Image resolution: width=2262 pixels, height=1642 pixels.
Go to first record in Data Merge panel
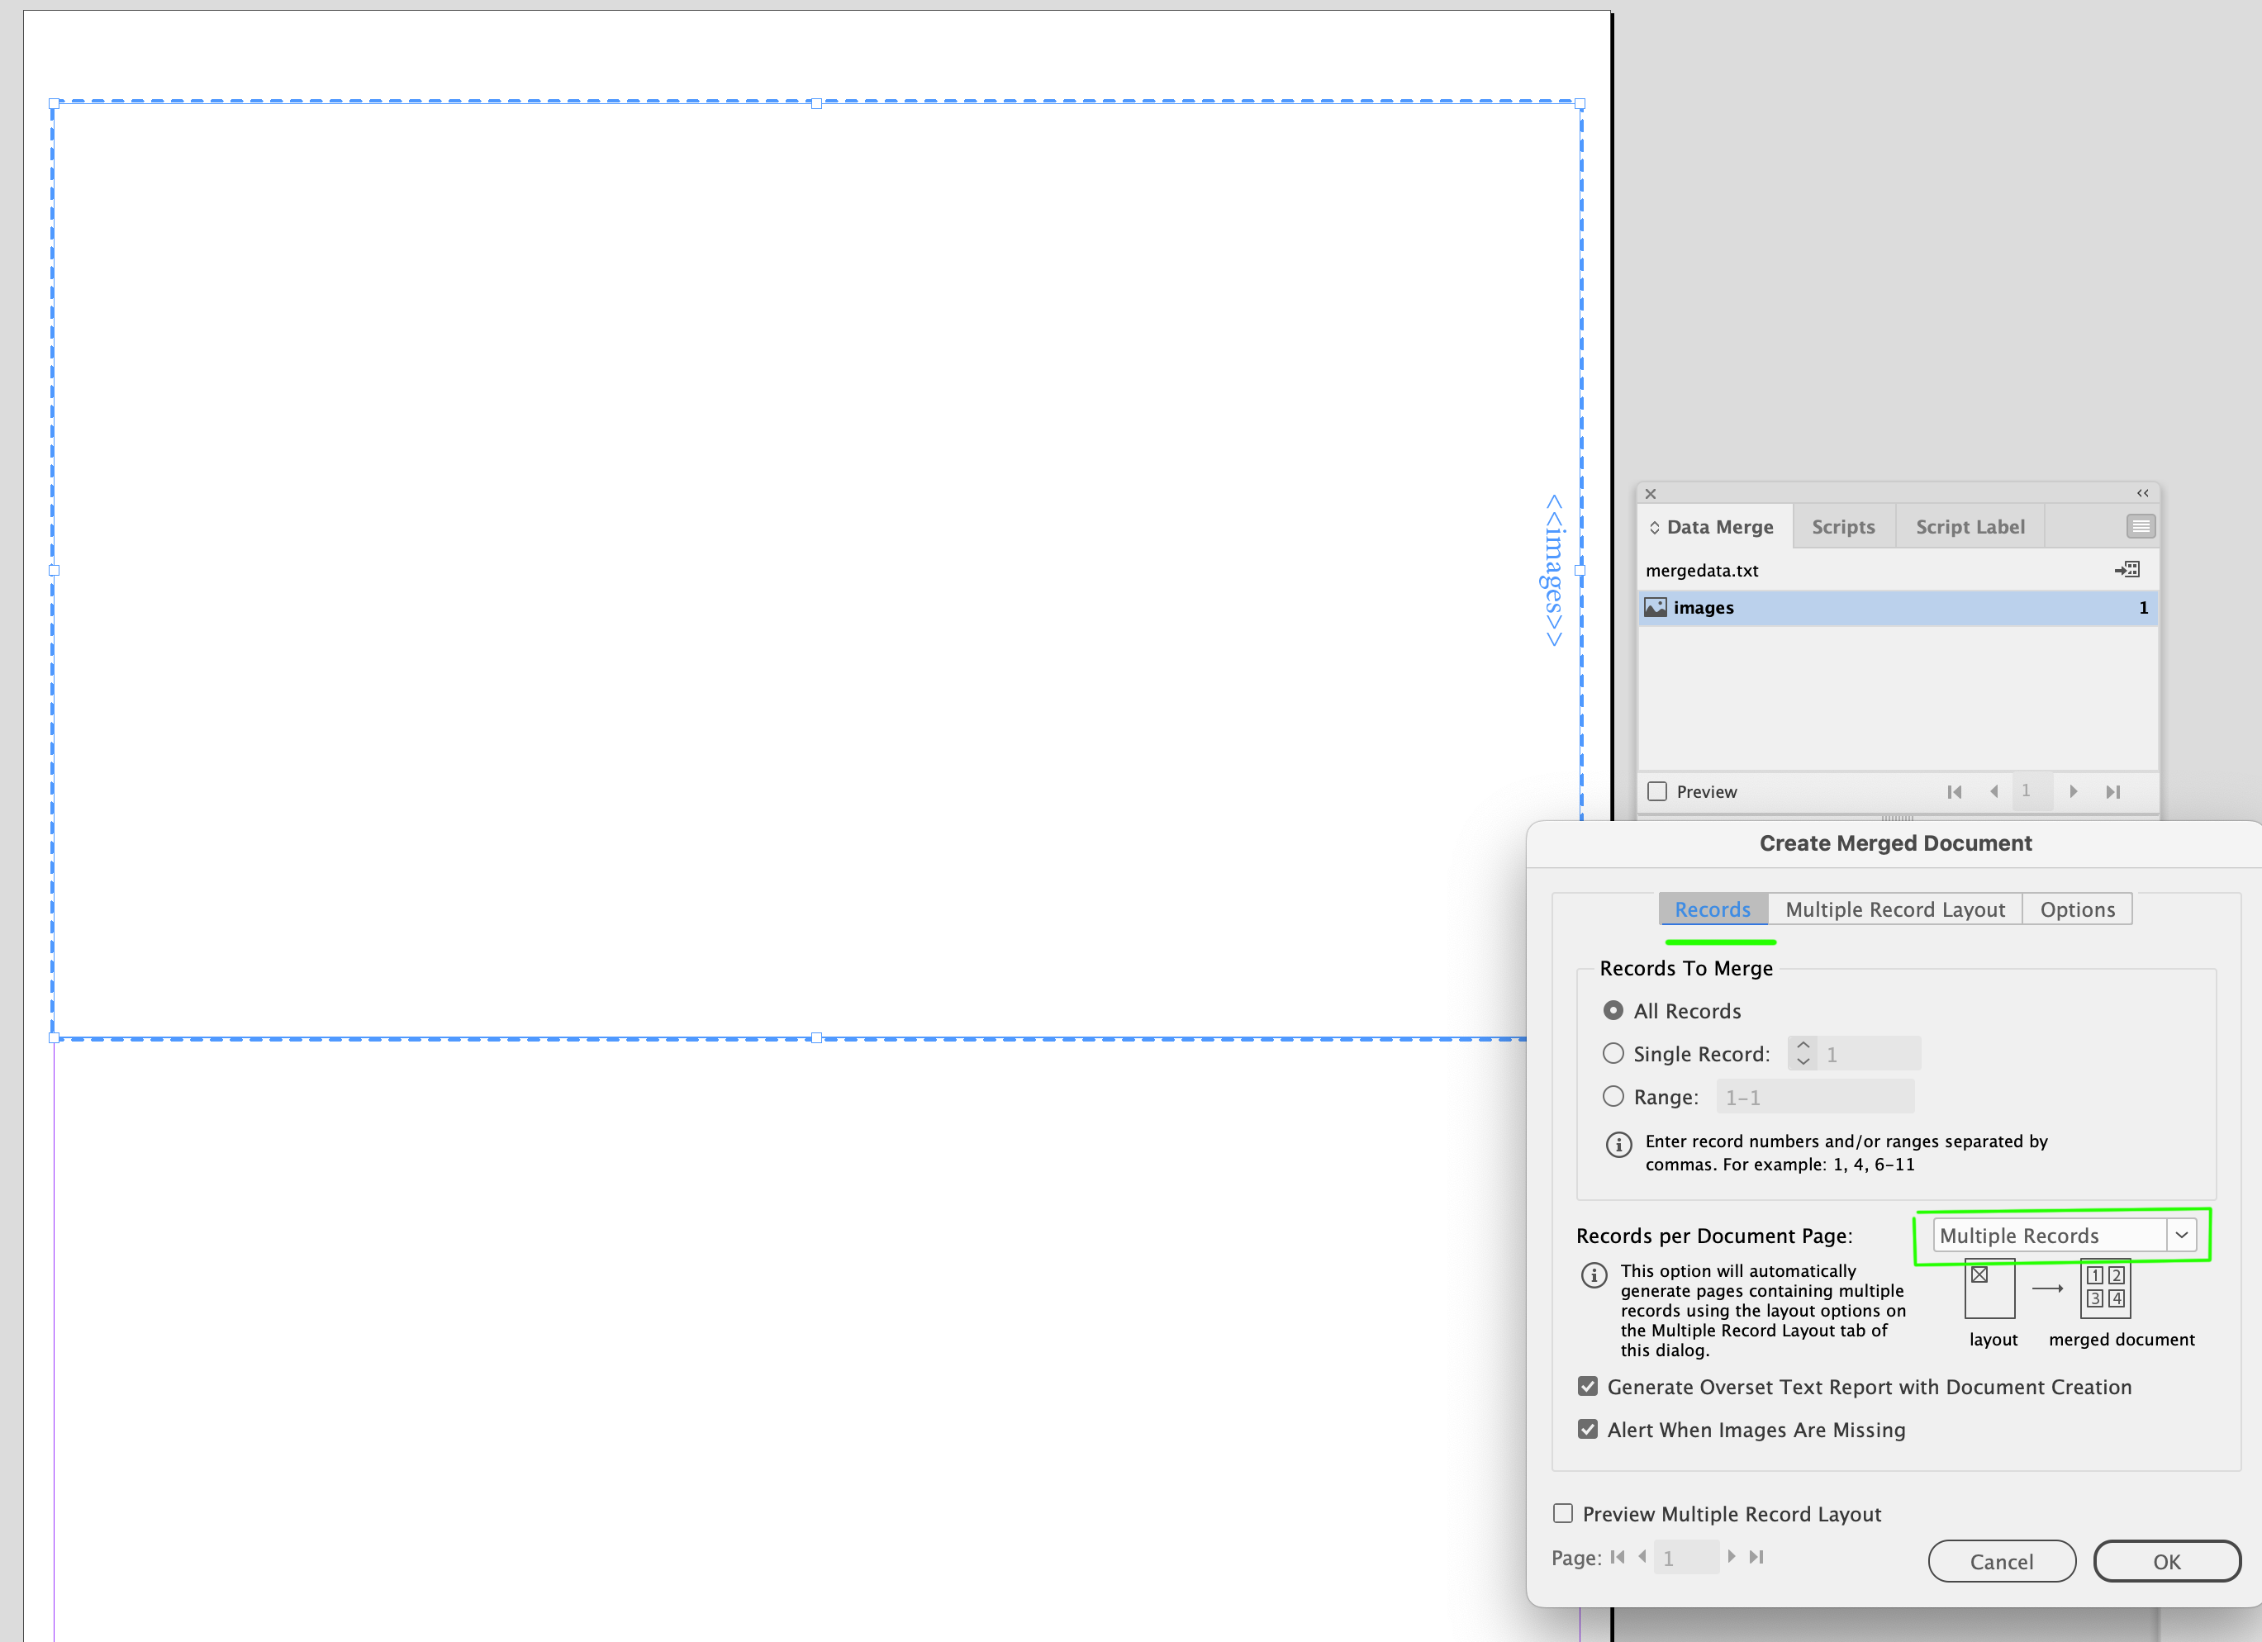[1955, 790]
